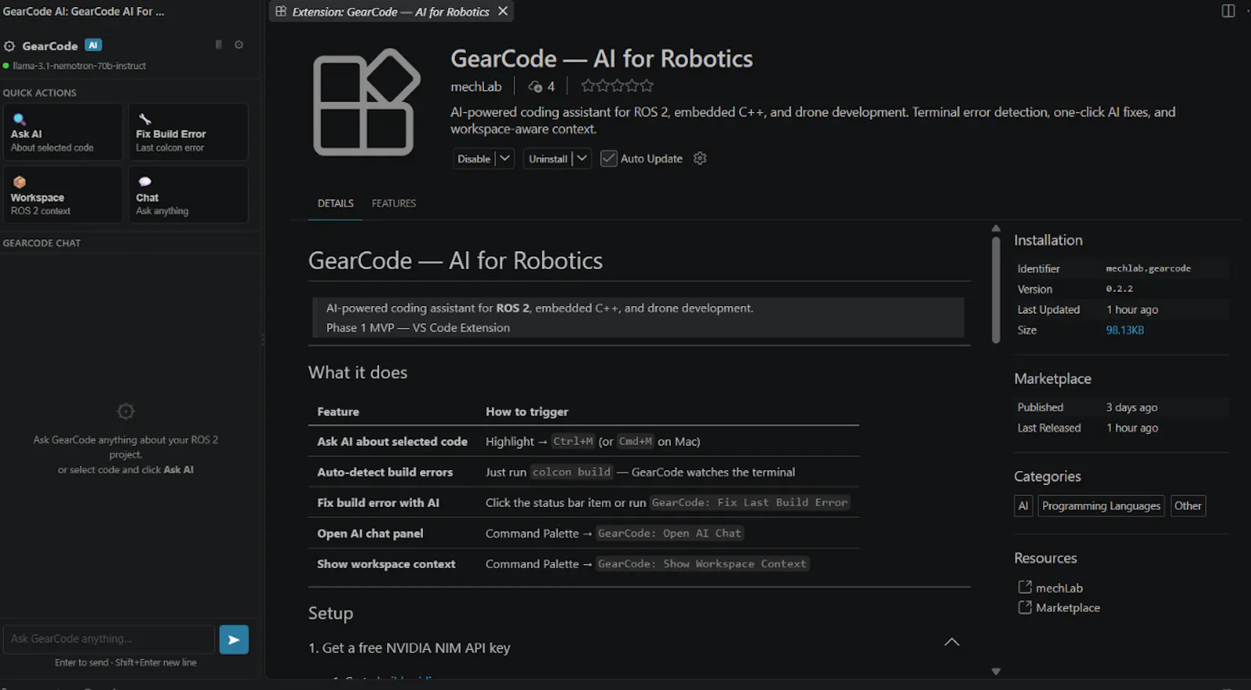1251x690 pixels.
Task: Click the AI category tag
Action: [x=1023, y=506]
